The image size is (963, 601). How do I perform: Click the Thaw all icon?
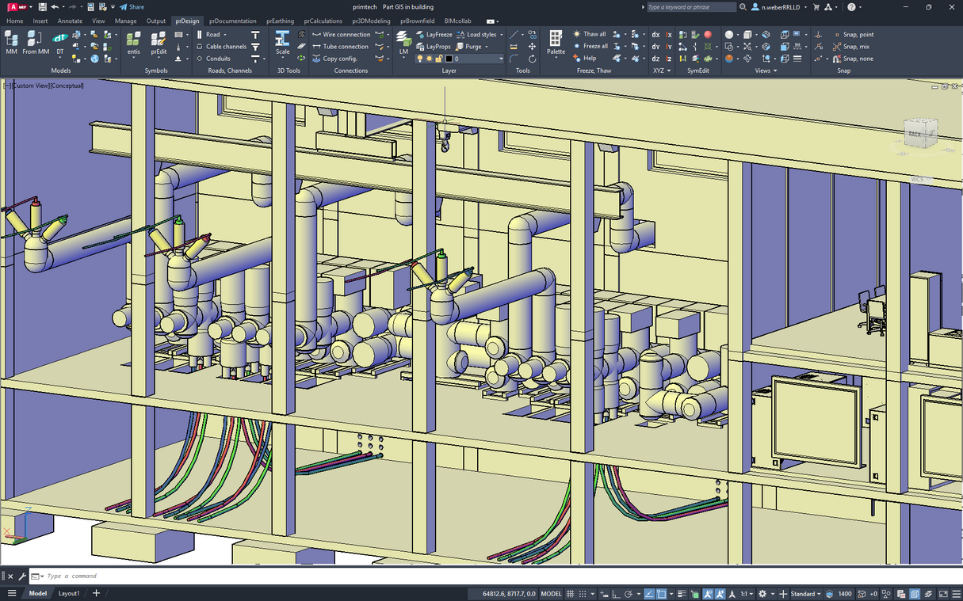[591, 34]
